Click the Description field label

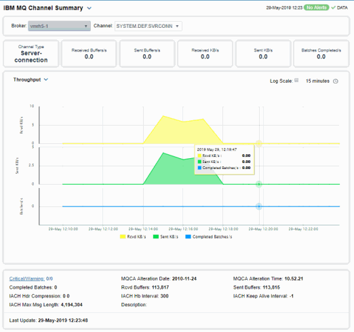pyautogui.click(x=134, y=305)
